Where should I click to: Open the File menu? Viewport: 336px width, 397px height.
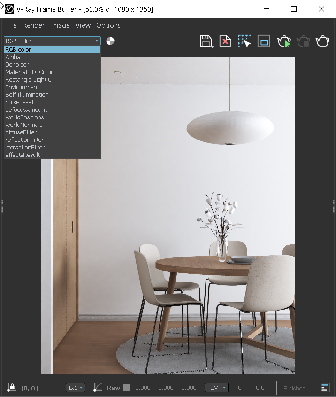[11, 25]
